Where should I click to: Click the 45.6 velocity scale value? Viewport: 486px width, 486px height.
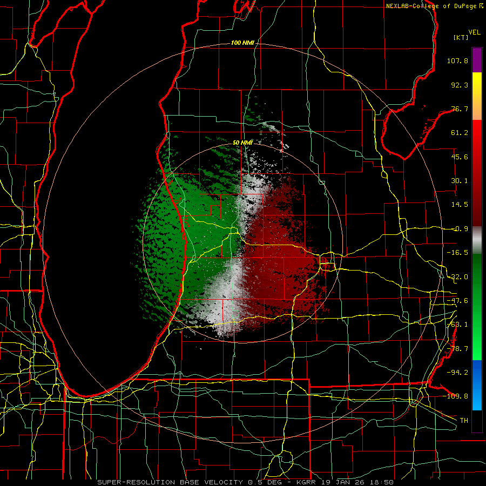[460, 157]
